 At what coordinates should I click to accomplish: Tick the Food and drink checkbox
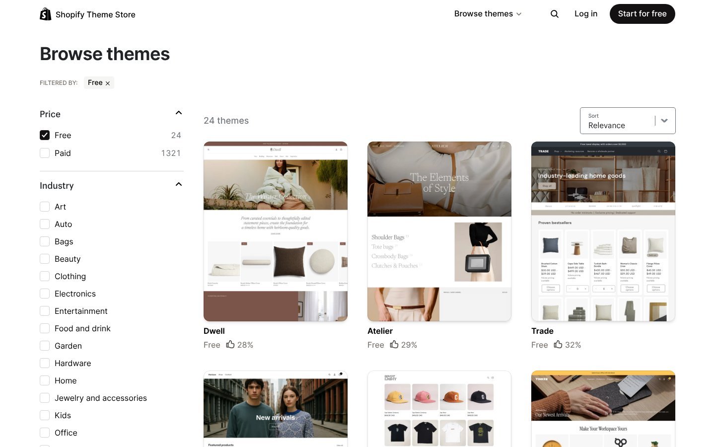(x=45, y=328)
